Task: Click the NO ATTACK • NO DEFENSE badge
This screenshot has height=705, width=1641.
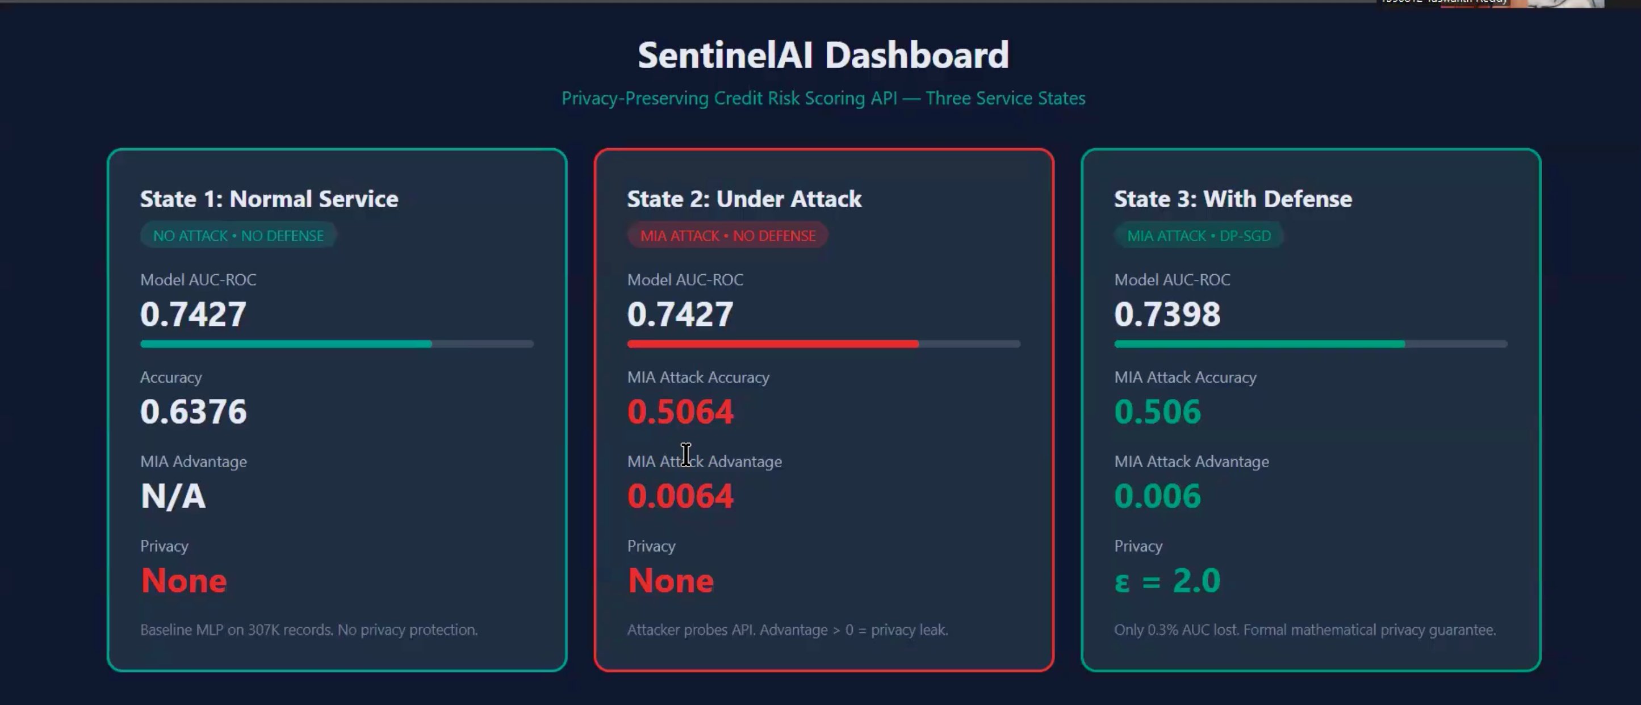Action: (238, 236)
